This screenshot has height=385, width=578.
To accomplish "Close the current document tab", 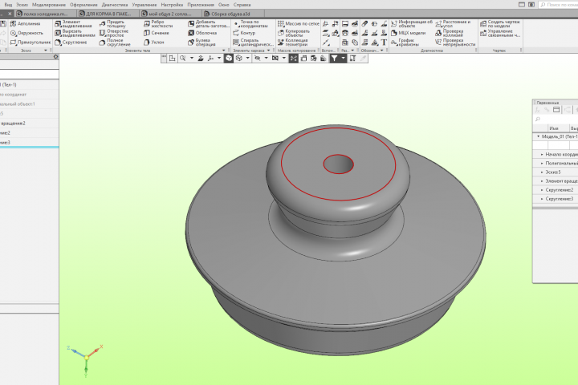I will tap(10, 14).
